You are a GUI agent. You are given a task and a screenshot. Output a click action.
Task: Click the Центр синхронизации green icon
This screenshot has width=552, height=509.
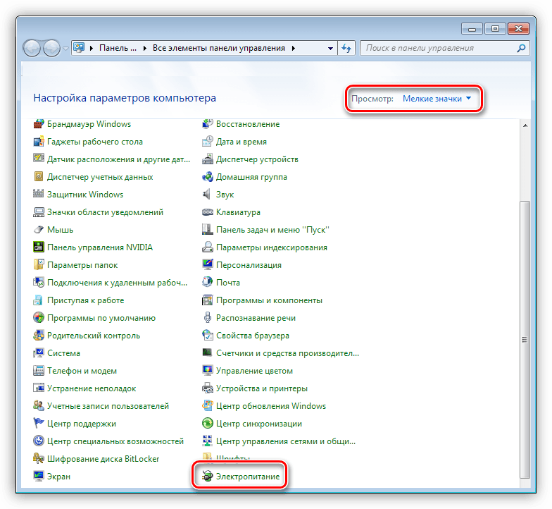(207, 424)
